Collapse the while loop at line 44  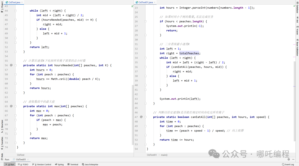pyautogui.click(x=16, y=11)
